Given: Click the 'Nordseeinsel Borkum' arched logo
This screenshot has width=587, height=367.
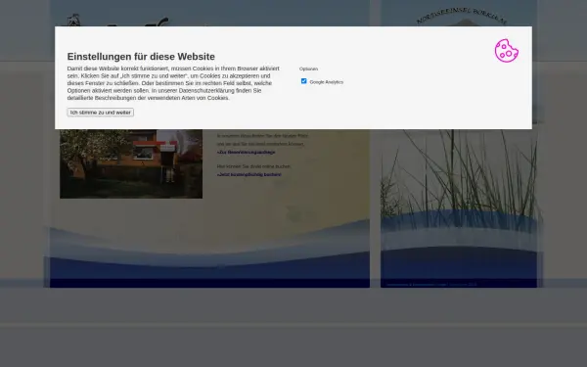Looking at the screenshot, I should tap(462, 17).
